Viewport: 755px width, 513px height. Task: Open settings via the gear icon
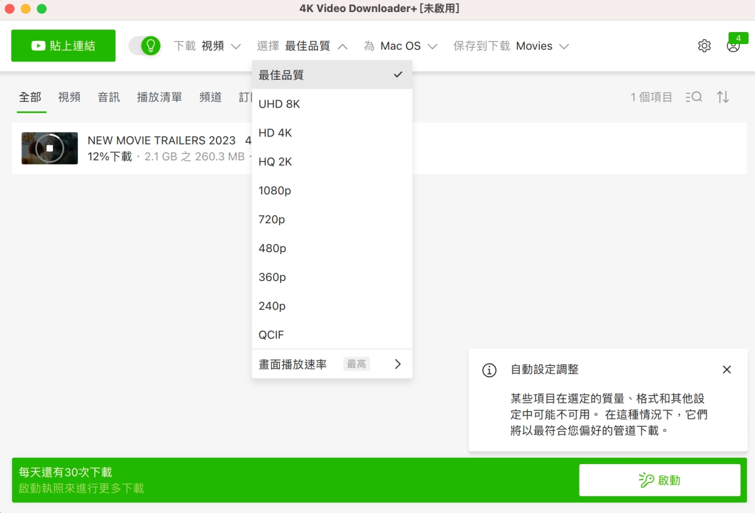coord(704,46)
